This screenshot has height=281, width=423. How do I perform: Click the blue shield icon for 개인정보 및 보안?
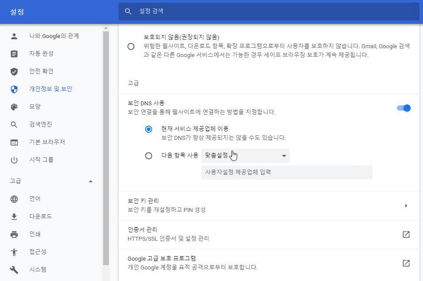(14, 89)
